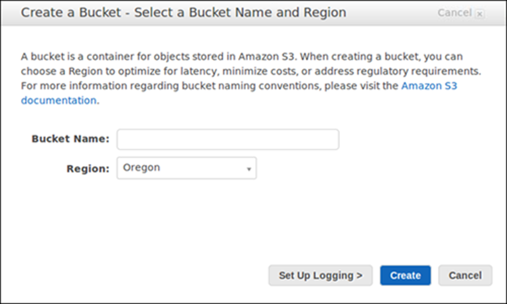Viewport: 507px width, 304px height.
Task: Click the small x icon beside top Cancel
Action: pos(480,14)
